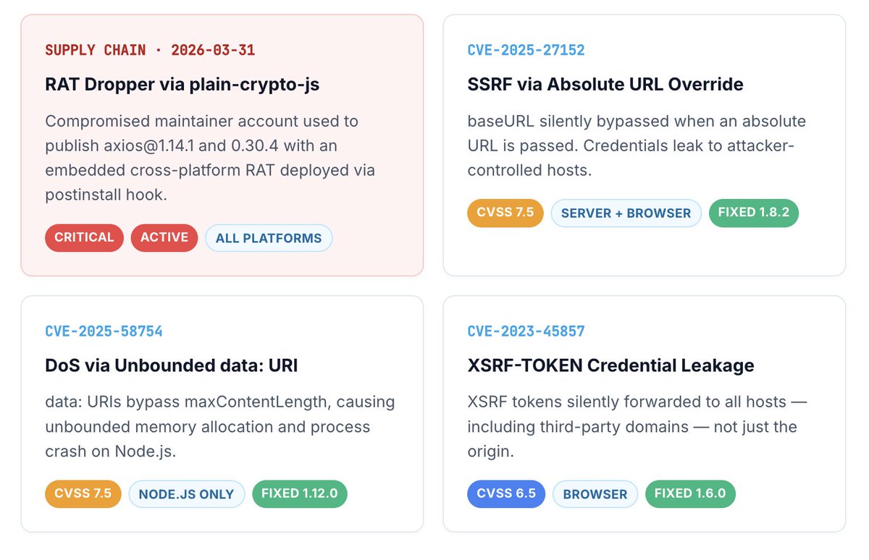
Task: Select the SERVER + BROWSER tag
Action: click(x=626, y=213)
